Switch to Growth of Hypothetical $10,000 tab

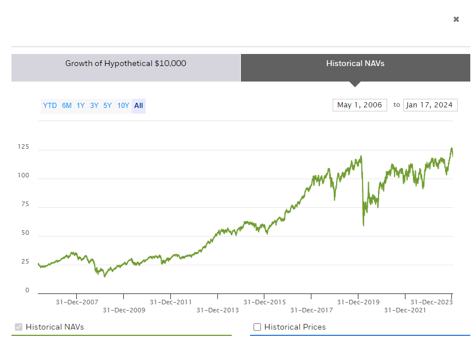tap(126, 64)
